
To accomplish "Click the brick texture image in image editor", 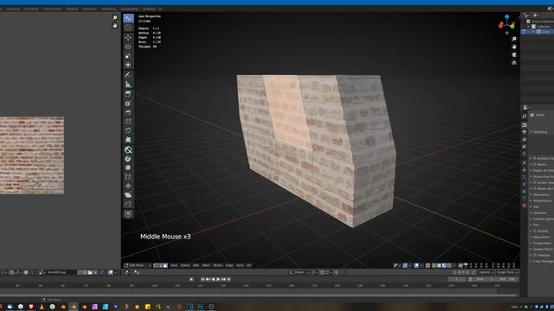I will coord(31,155).
